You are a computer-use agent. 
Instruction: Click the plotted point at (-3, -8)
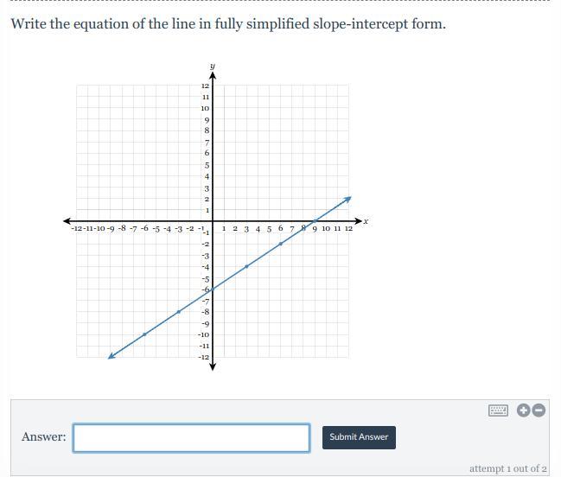click(179, 311)
